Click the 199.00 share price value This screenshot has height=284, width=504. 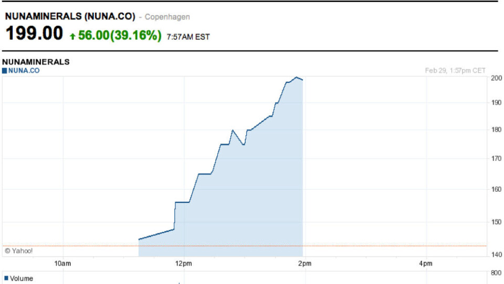click(34, 33)
